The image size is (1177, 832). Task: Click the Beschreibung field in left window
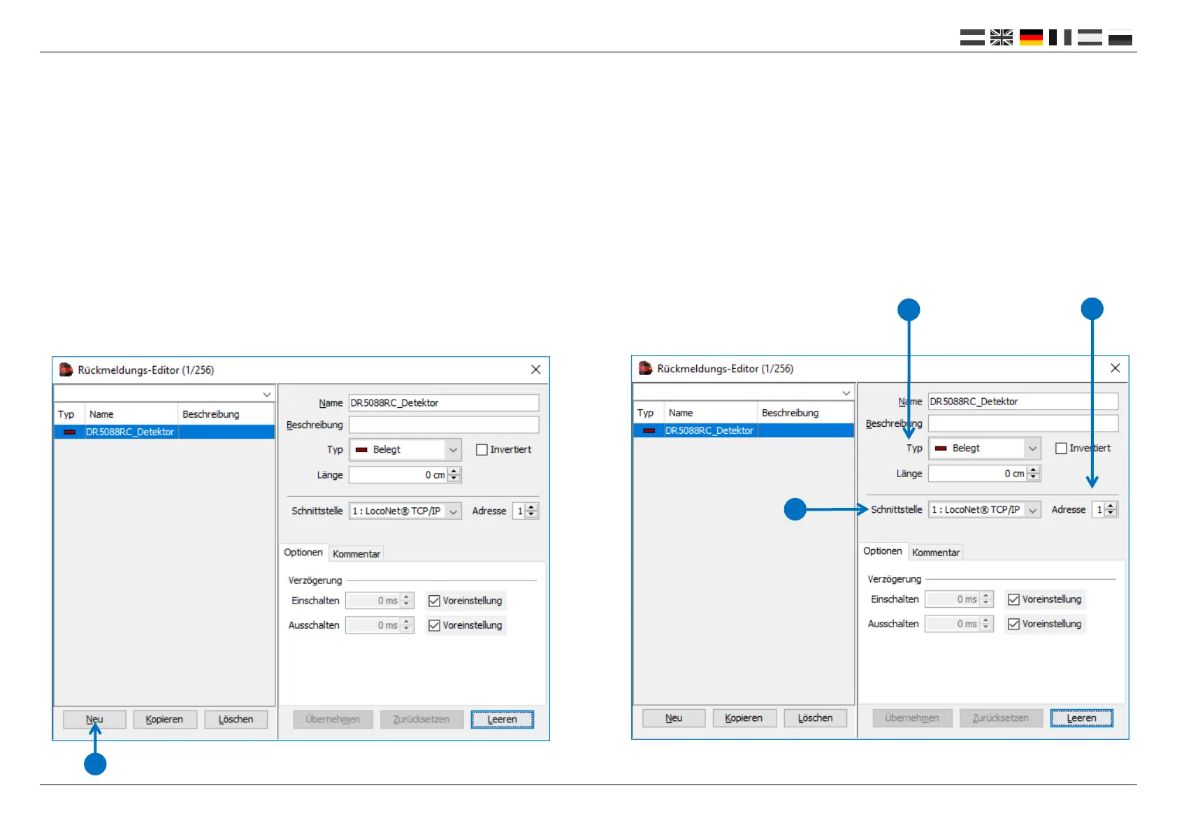[x=444, y=425]
